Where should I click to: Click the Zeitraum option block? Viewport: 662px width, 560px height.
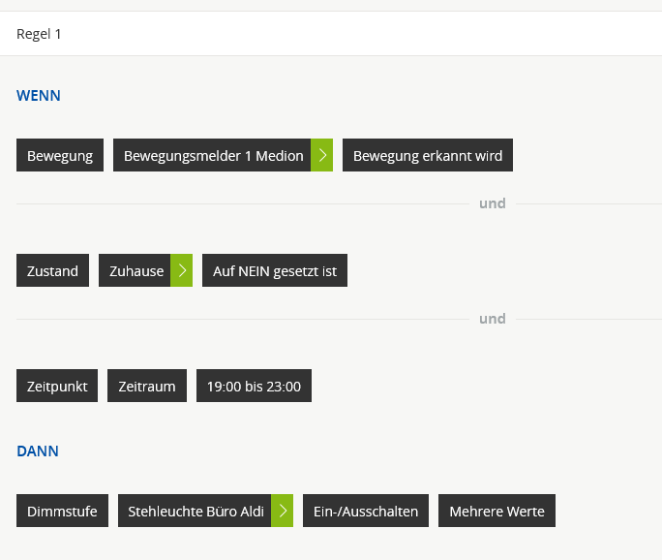[146, 386]
